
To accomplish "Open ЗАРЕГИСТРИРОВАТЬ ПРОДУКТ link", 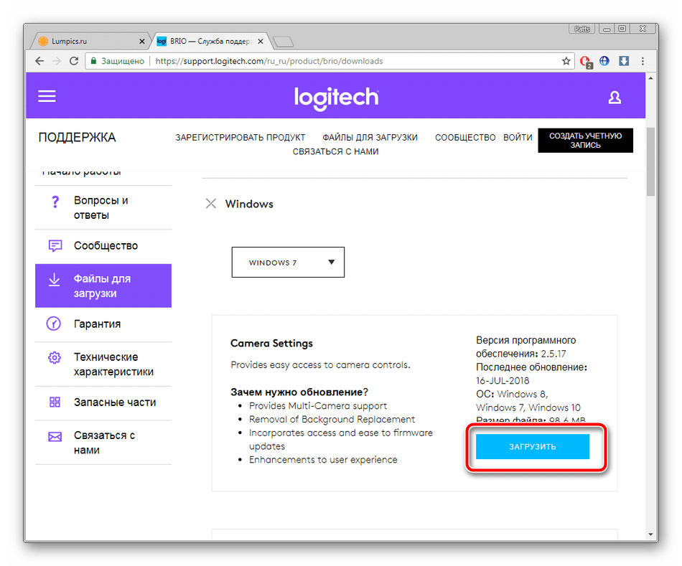I will pos(240,137).
